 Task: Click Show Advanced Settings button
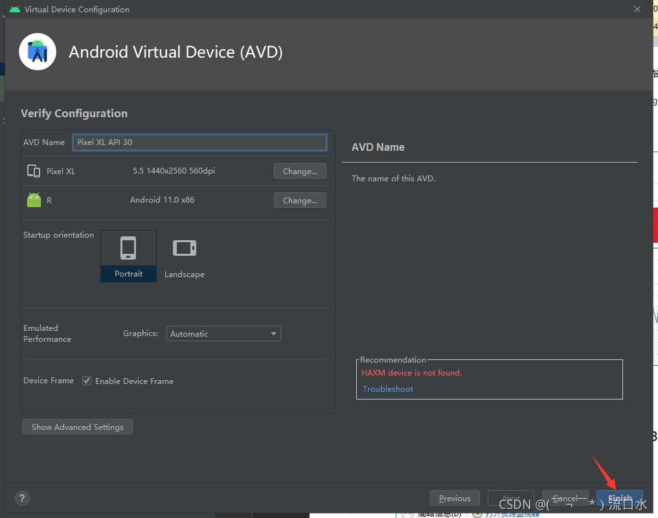[78, 427]
